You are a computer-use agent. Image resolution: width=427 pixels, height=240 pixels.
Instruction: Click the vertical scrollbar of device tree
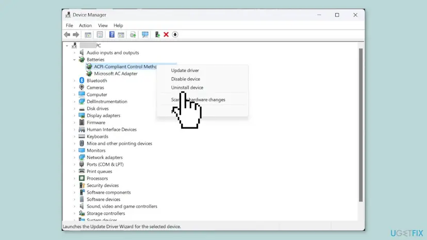pyautogui.click(x=361, y=125)
